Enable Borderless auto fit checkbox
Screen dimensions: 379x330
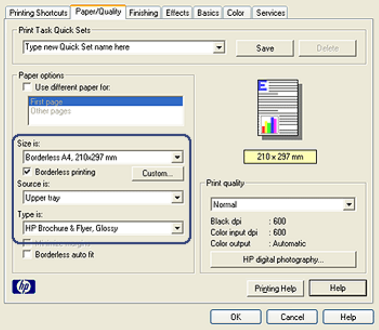click(x=27, y=254)
